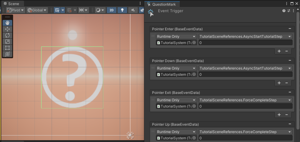Select the Rotate tool
The image size is (300, 142).
(7, 35)
